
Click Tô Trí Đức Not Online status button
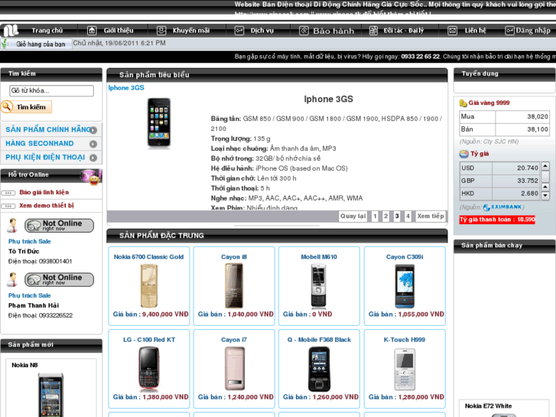pyautogui.click(x=59, y=226)
